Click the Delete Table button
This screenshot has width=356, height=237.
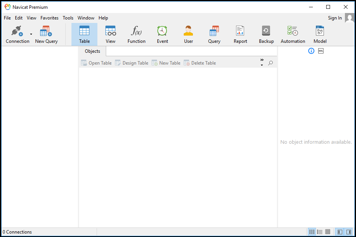tap(199, 63)
